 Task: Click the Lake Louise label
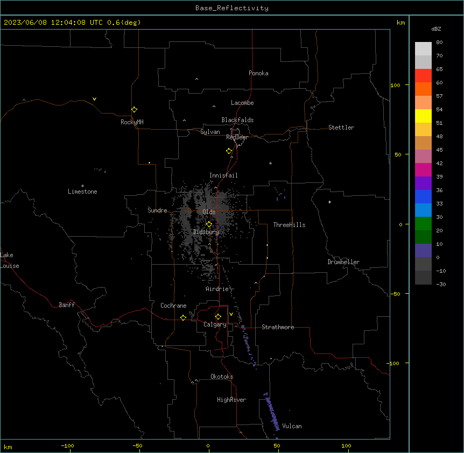[x=10, y=260]
